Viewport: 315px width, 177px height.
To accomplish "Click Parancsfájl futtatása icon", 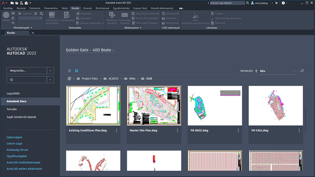I will [124, 15].
